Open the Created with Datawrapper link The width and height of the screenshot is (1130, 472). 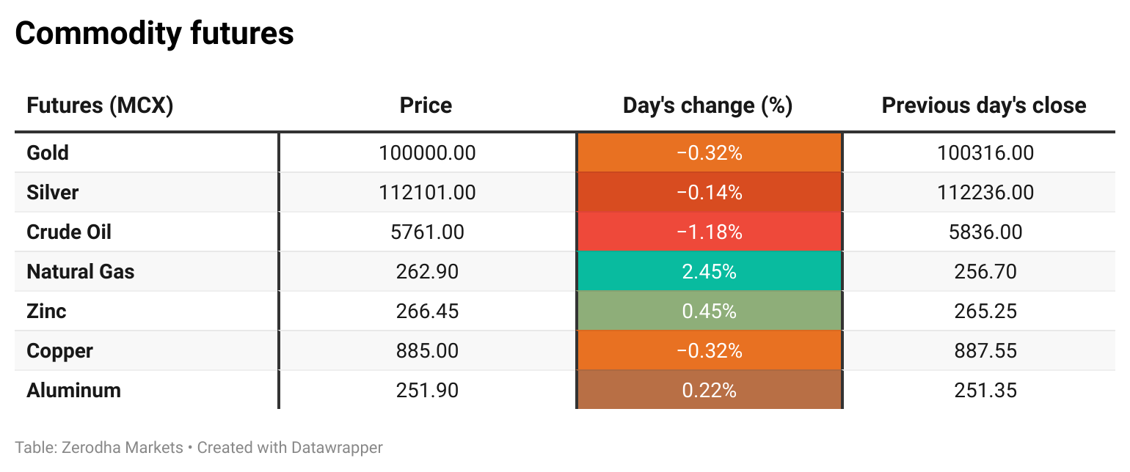[290, 447]
